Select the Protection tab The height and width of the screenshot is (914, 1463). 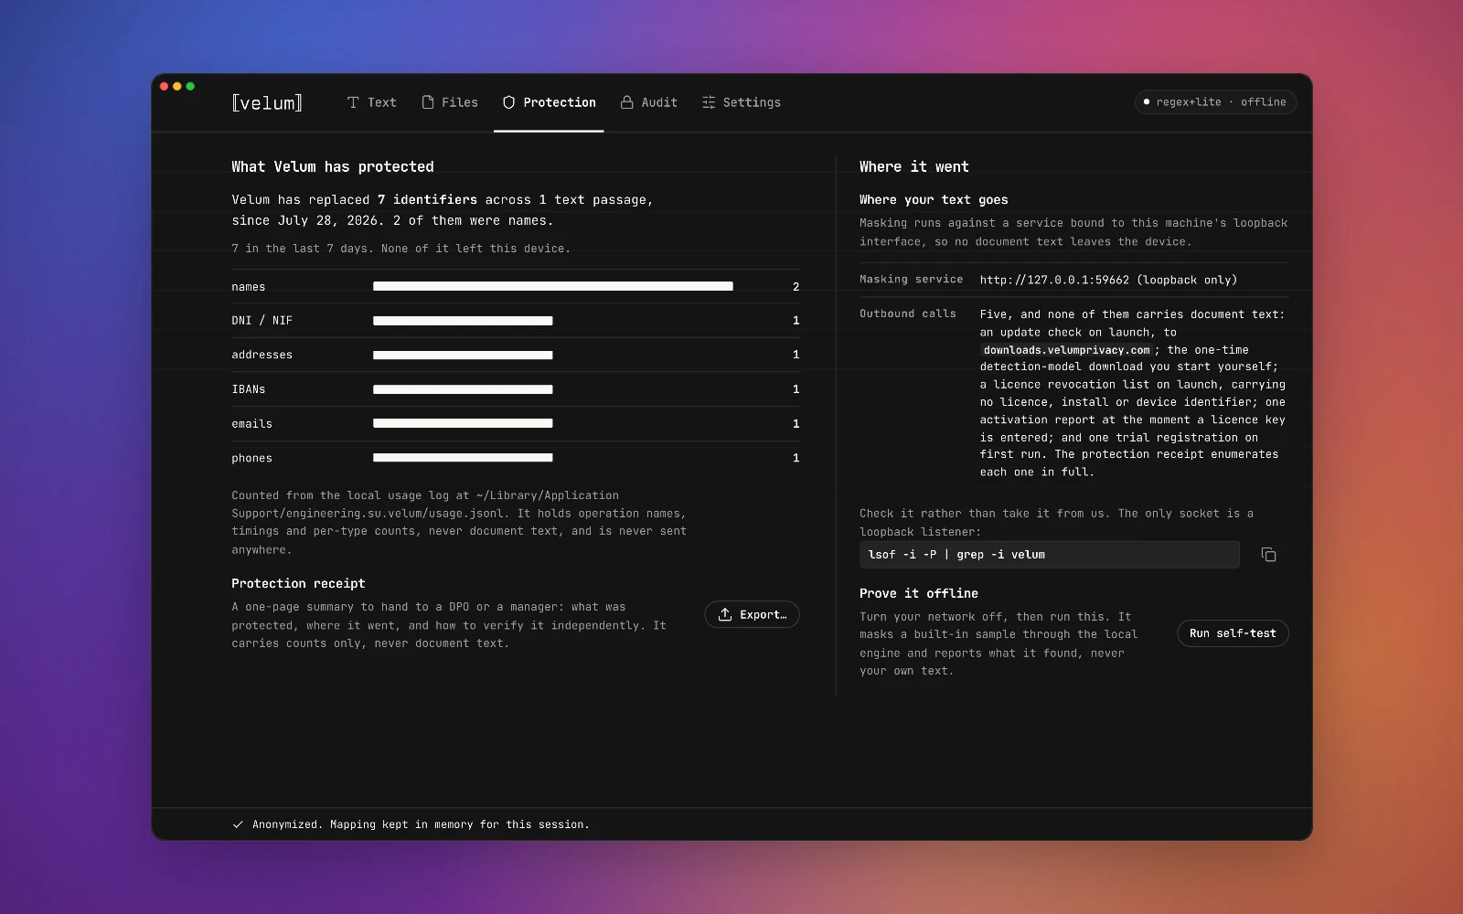pos(549,102)
